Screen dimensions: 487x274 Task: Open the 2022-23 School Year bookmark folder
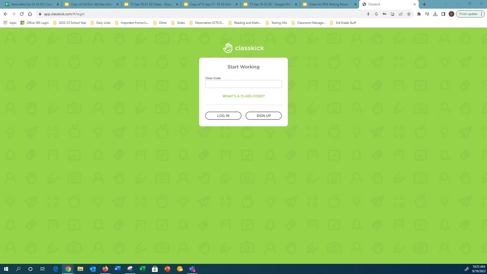(70, 23)
